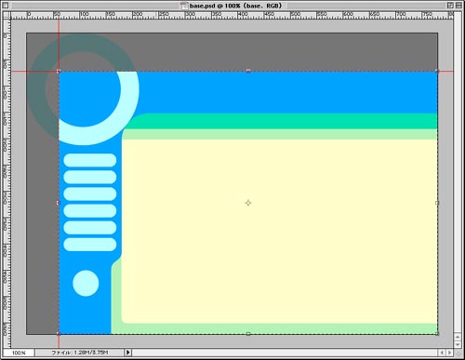This screenshot has width=465, height=360.
Task: Click the file size status readout
Action: click(x=80, y=353)
